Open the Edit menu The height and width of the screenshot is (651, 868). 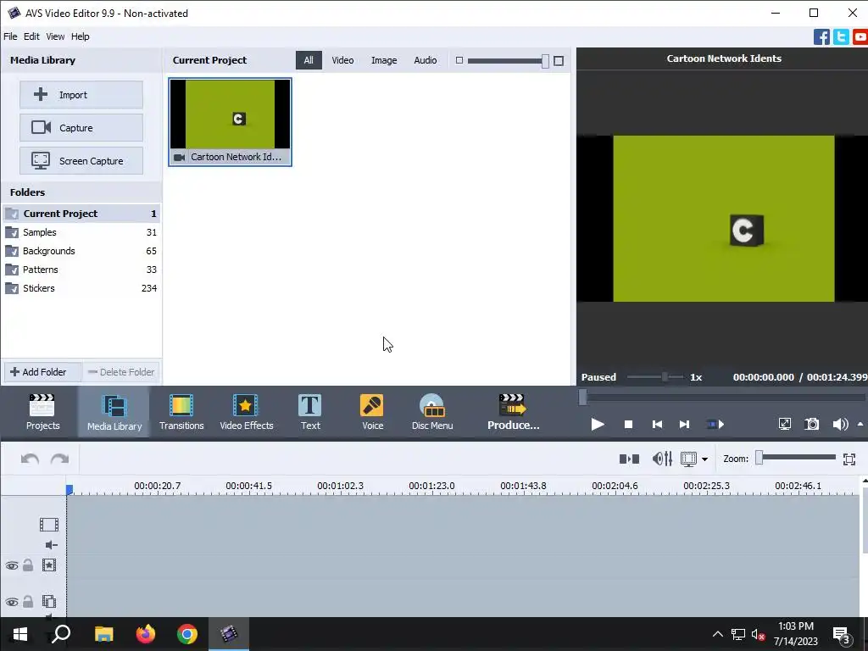[x=31, y=36]
